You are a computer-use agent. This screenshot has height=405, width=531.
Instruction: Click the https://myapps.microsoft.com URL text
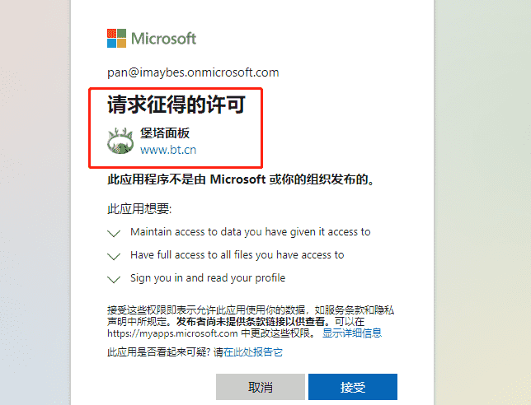tap(172, 333)
